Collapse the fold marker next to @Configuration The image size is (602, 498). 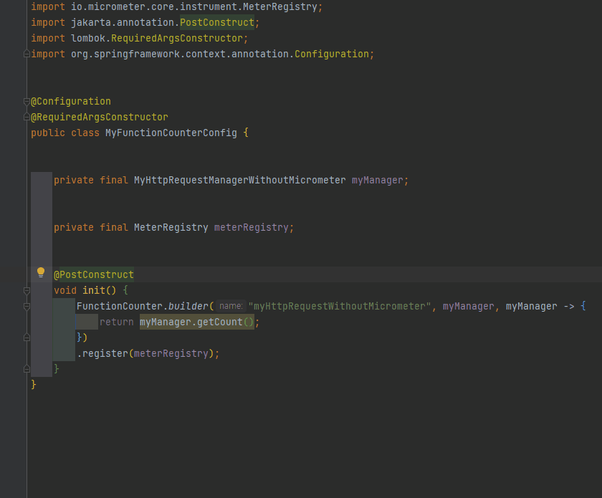point(27,101)
